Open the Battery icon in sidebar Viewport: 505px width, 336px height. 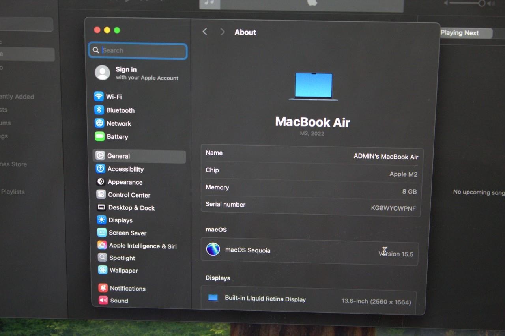click(x=99, y=136)
